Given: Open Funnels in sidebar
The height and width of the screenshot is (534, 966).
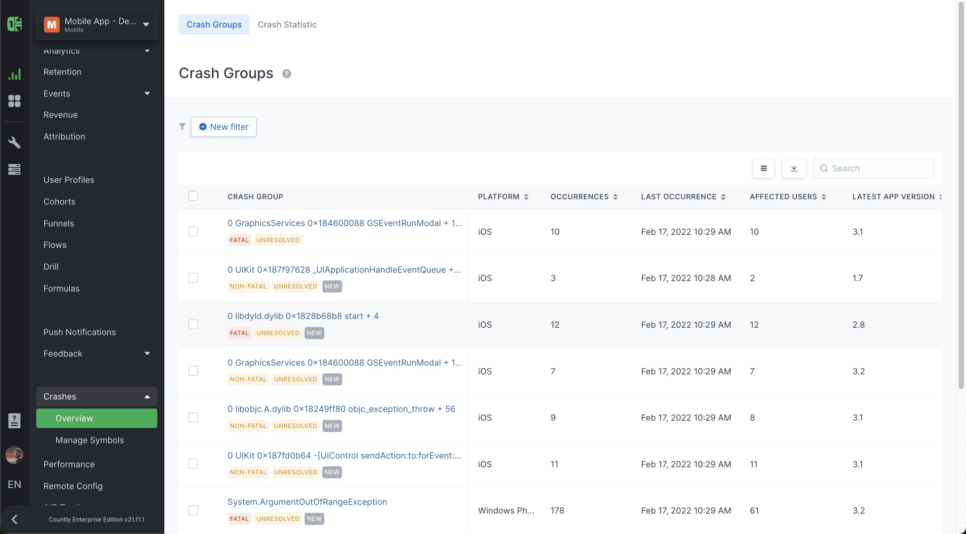Looking at the screenshot, I should pos(58,223).
